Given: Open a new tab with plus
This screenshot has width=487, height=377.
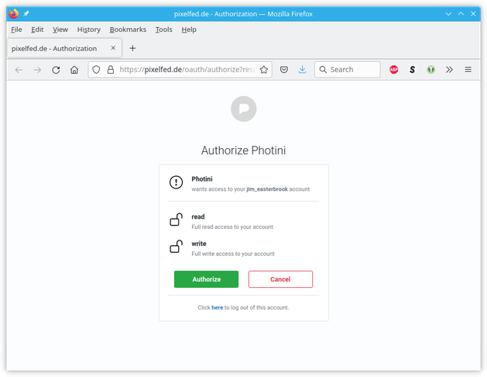Looking at the screenshot, I should pos(132,48).
